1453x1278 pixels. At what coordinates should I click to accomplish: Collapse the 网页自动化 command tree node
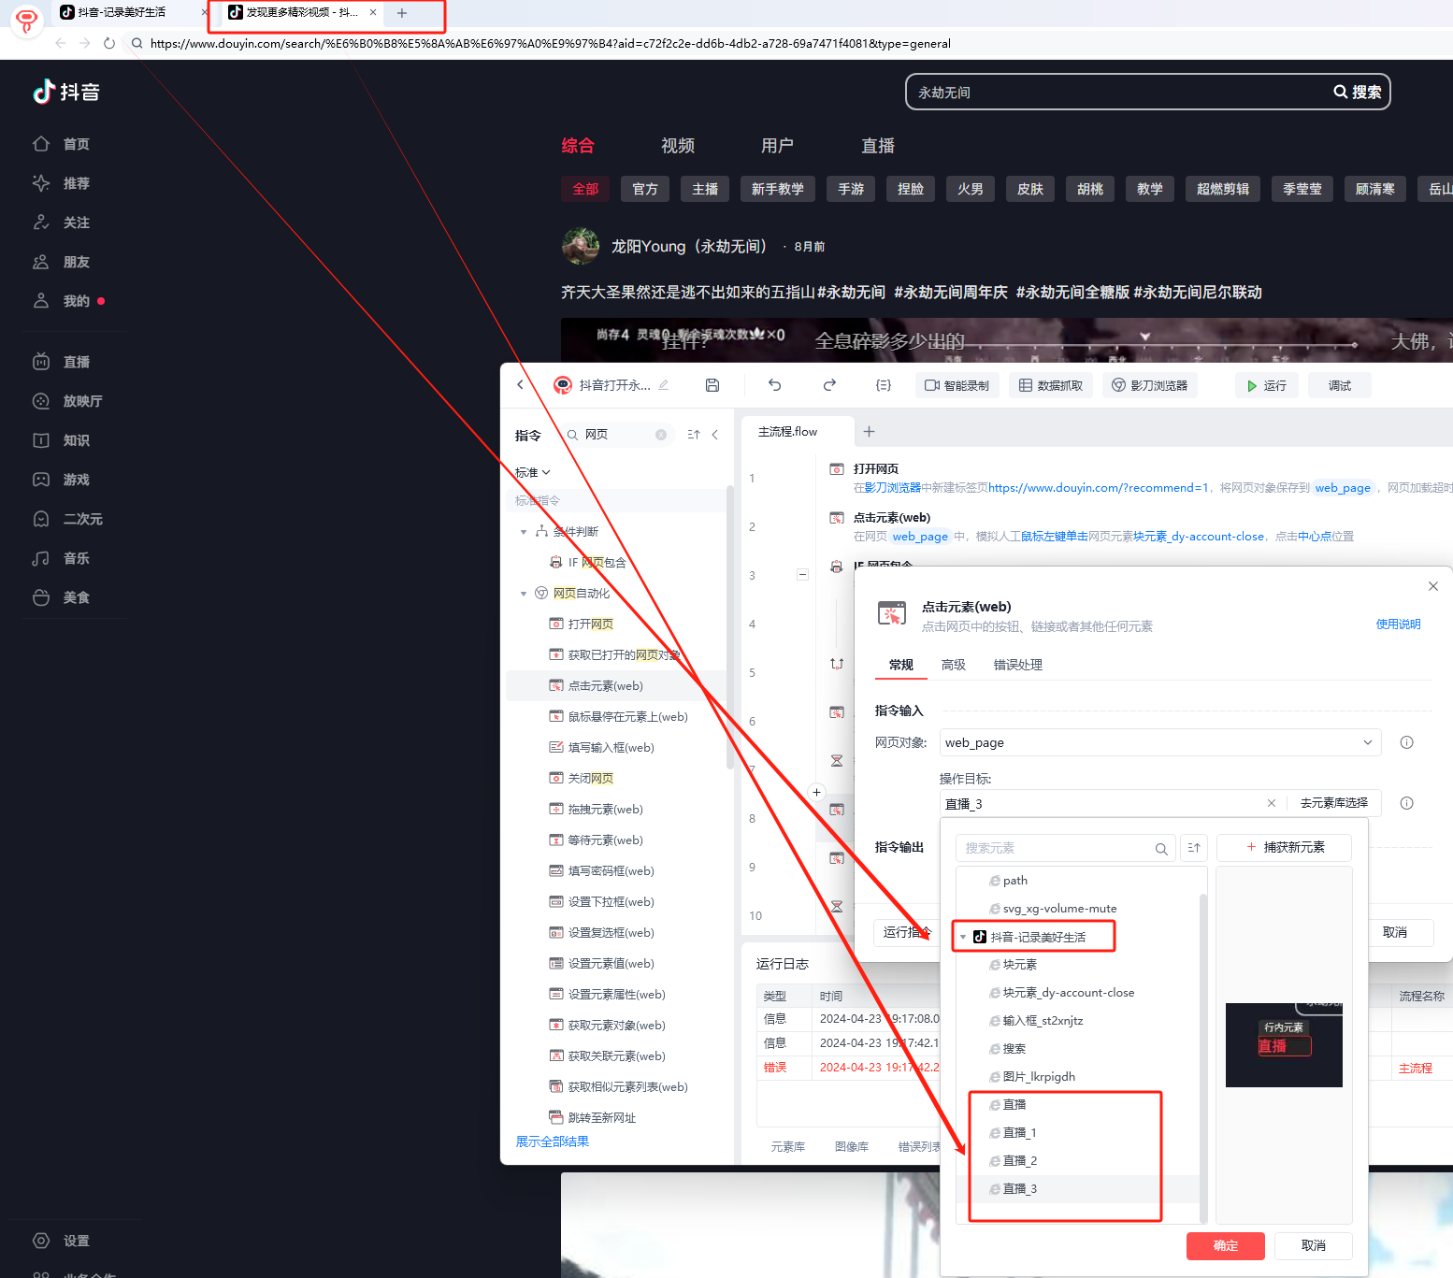pos(524,594)
